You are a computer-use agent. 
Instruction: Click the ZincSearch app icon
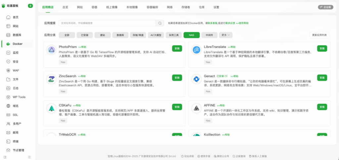click(51, 79)
